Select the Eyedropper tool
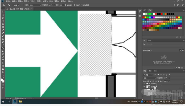 coord(3,30)
